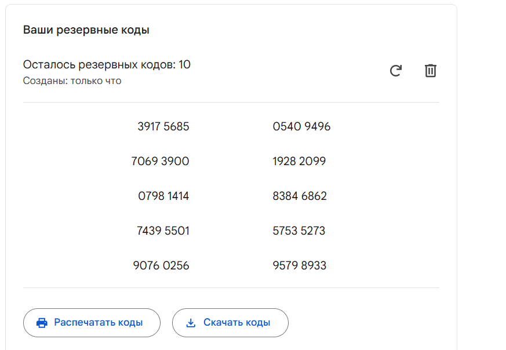Screen dimensions: 506x350
Task: Click the code 9076 0256
Action: (161, 265)
